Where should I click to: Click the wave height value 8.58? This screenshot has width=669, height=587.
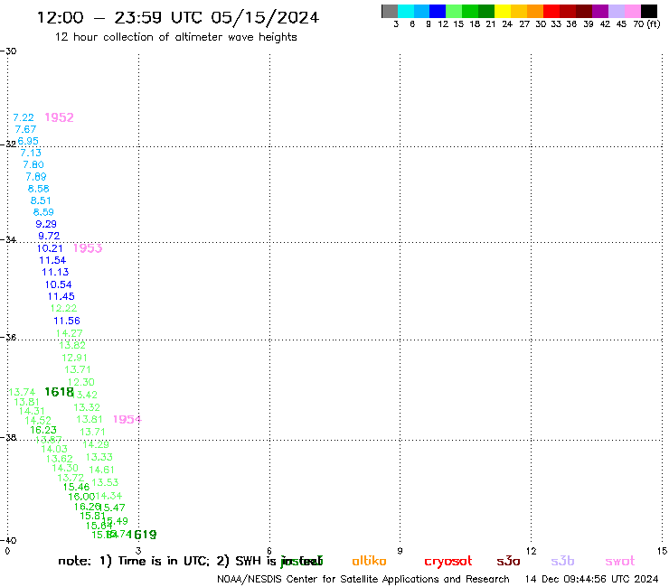[38, 189]
